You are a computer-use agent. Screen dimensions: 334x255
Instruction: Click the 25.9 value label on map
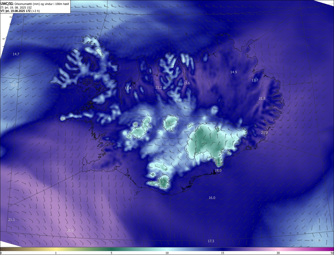[70, 230]
